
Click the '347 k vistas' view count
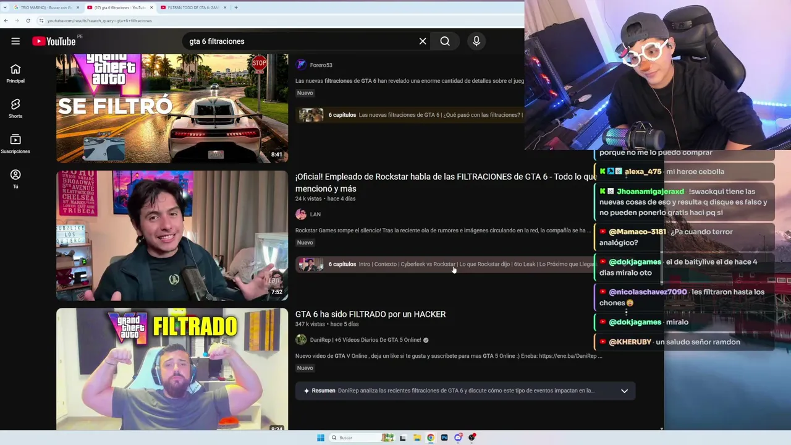point(310,324)
